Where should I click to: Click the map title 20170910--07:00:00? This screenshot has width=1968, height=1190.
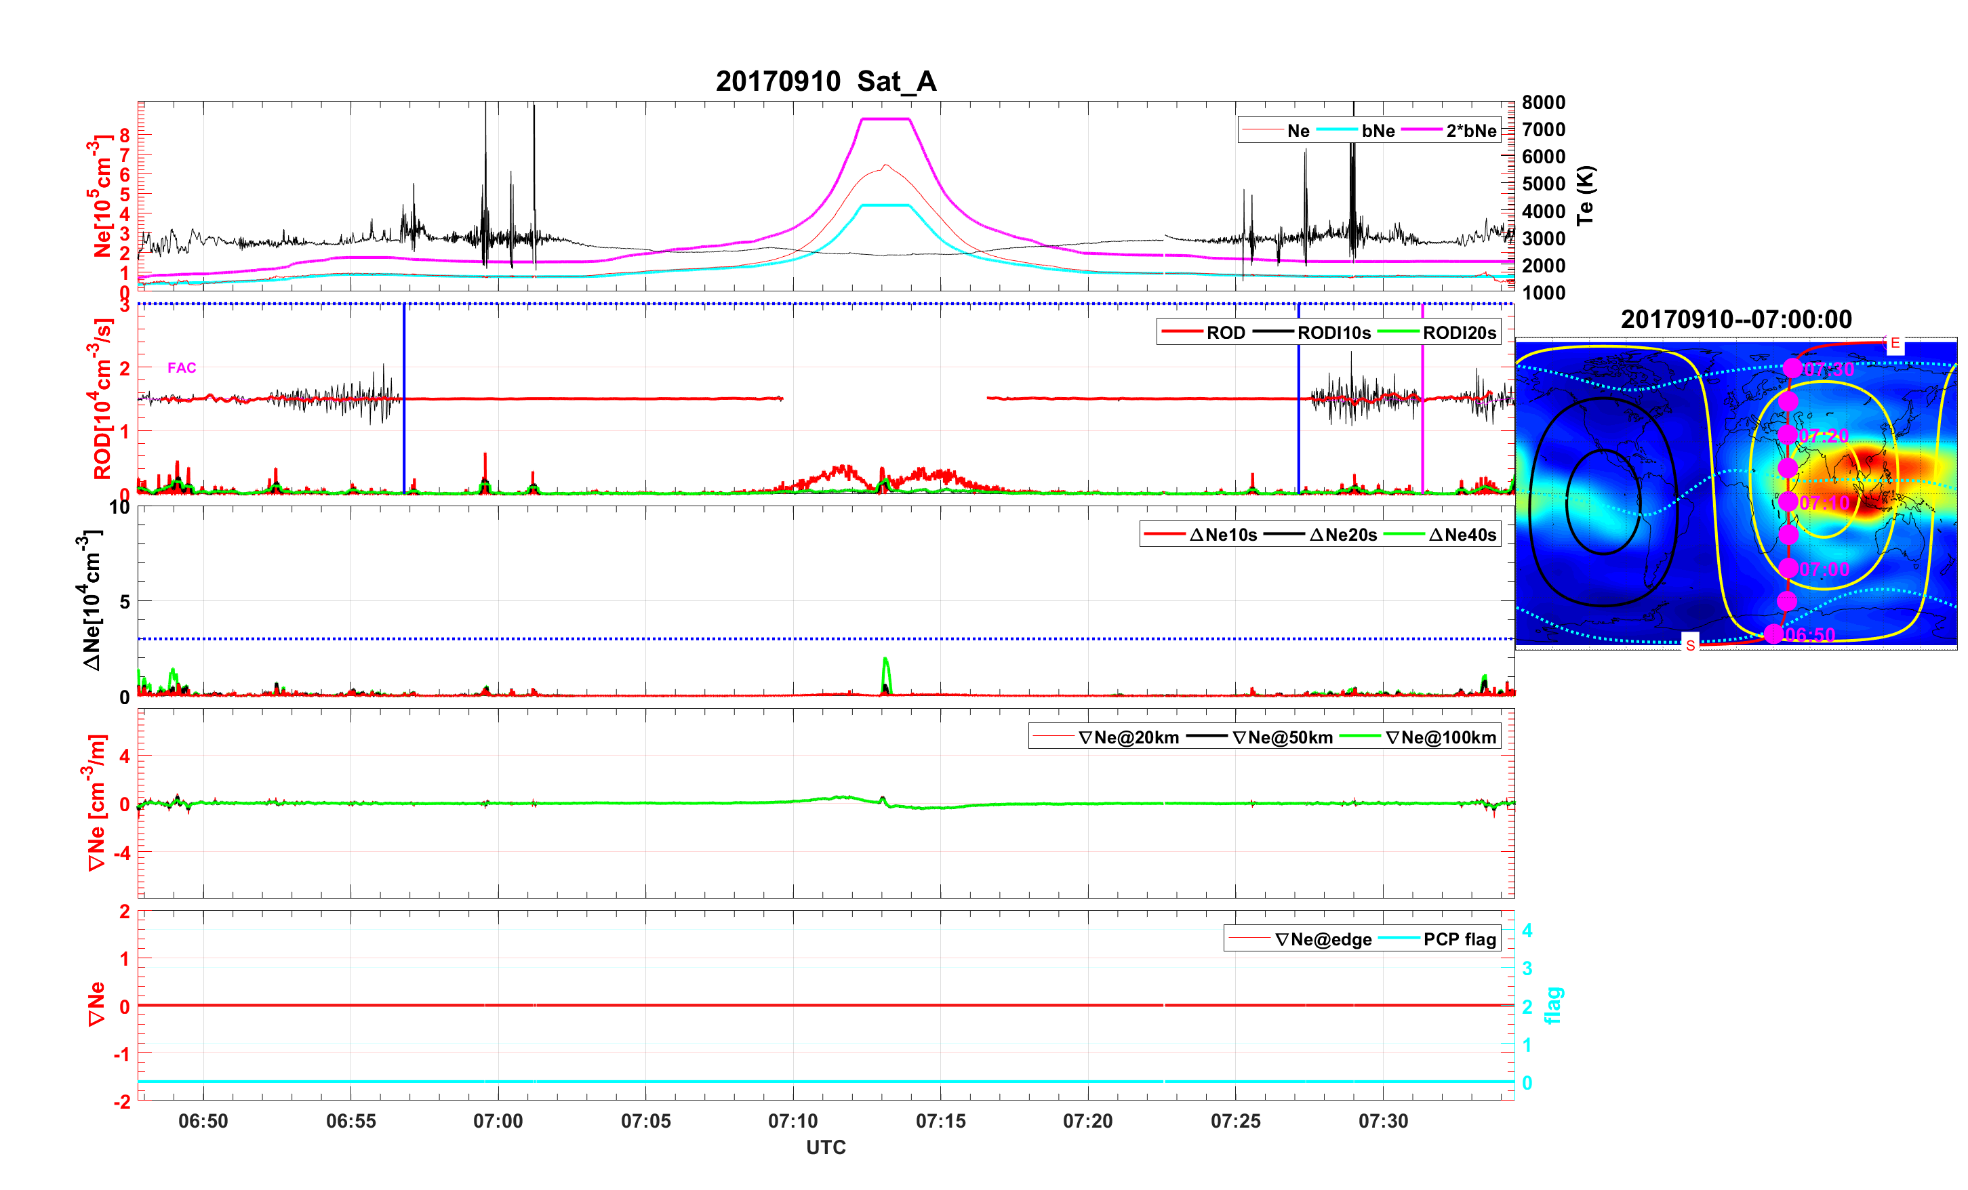1735,319
